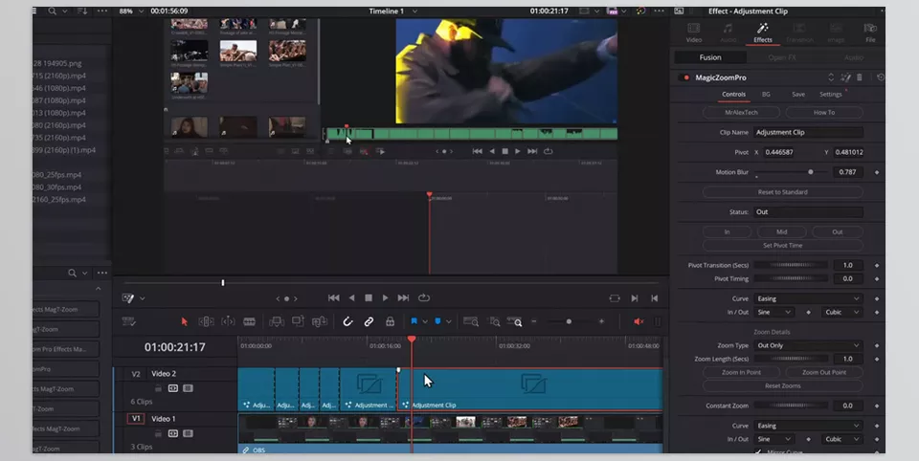
Task: Toggle timeline Snapping magnet
Action: pyautogui.click(x=347, y=321)
